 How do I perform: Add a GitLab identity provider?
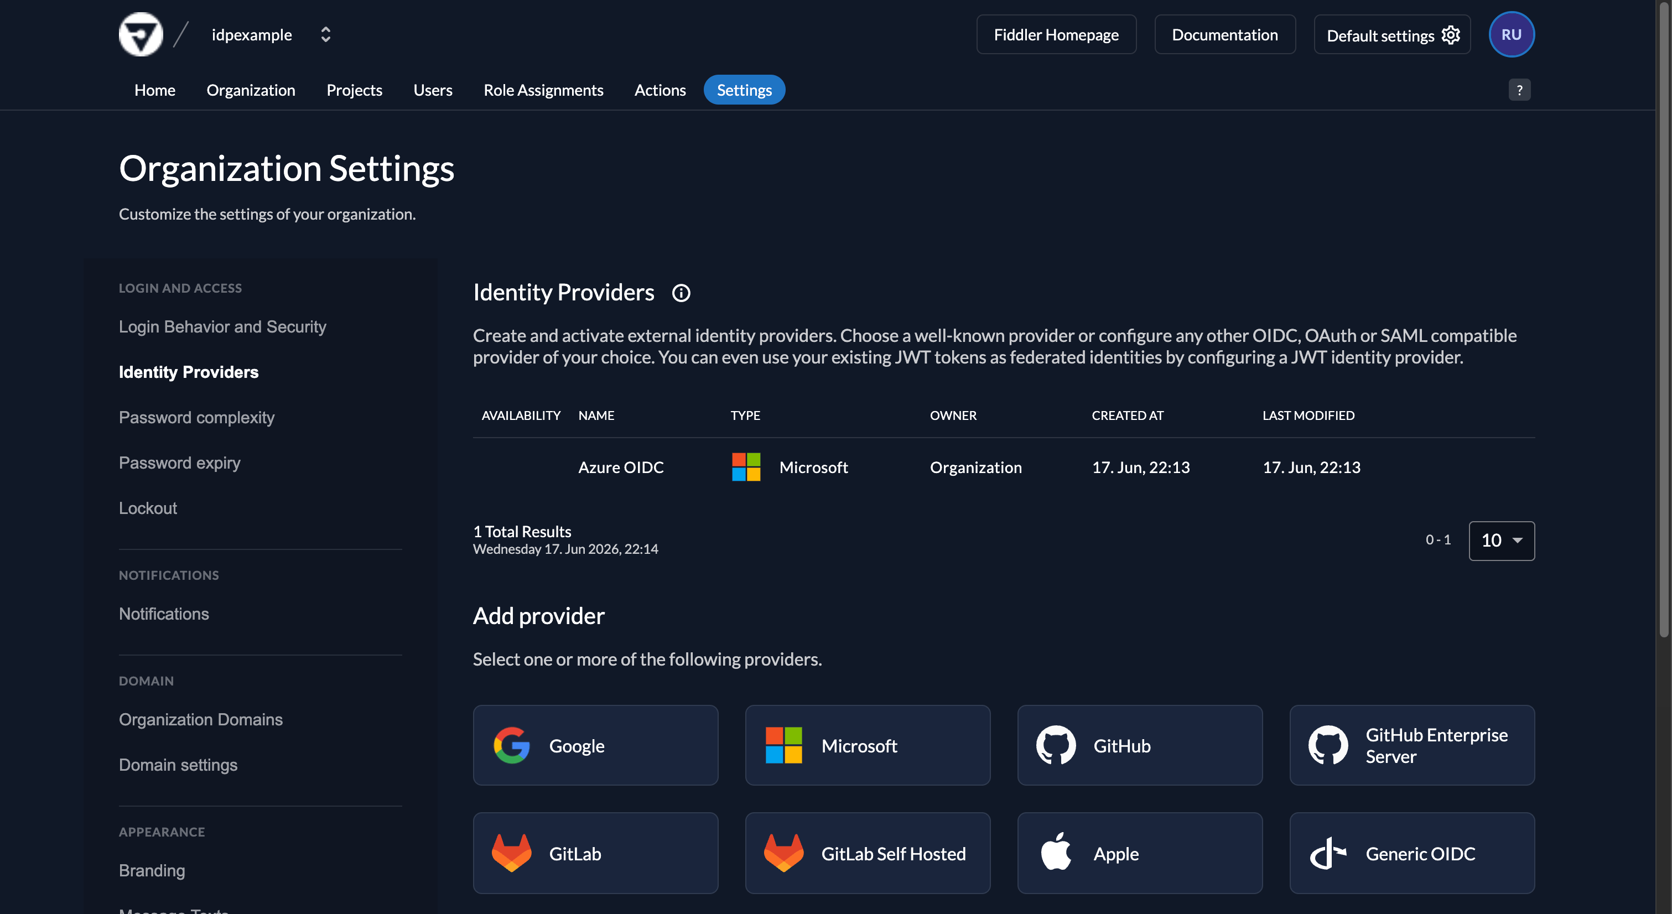point(595,853)
